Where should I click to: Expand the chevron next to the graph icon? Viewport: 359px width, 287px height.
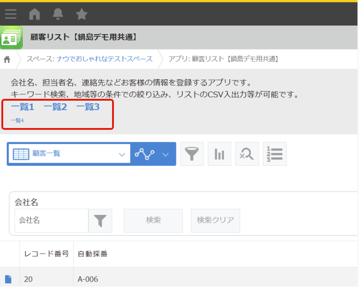pyautogui.click(x=166, y=154)
